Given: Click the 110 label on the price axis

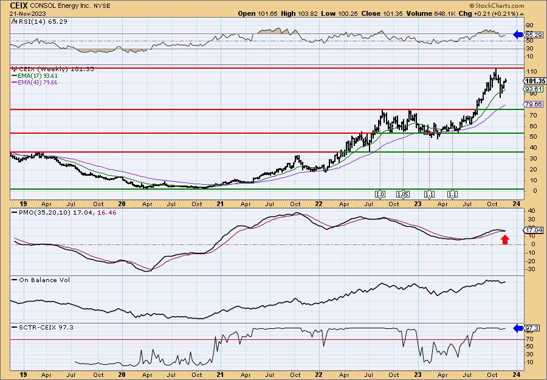Looking at the screenshot, I should [532, 72].
